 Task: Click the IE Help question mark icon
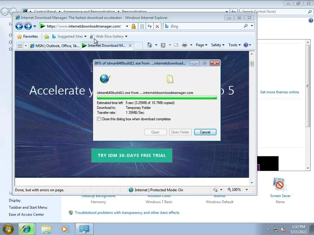coord(246,45)
